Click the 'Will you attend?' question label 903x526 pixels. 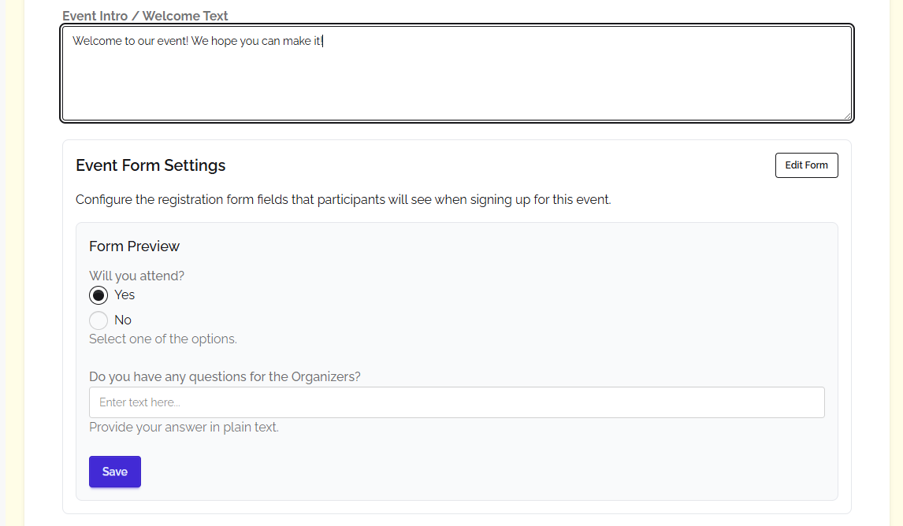coord(136,276)
